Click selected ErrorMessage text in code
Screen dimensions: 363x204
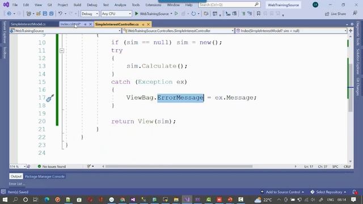point(180,97)
